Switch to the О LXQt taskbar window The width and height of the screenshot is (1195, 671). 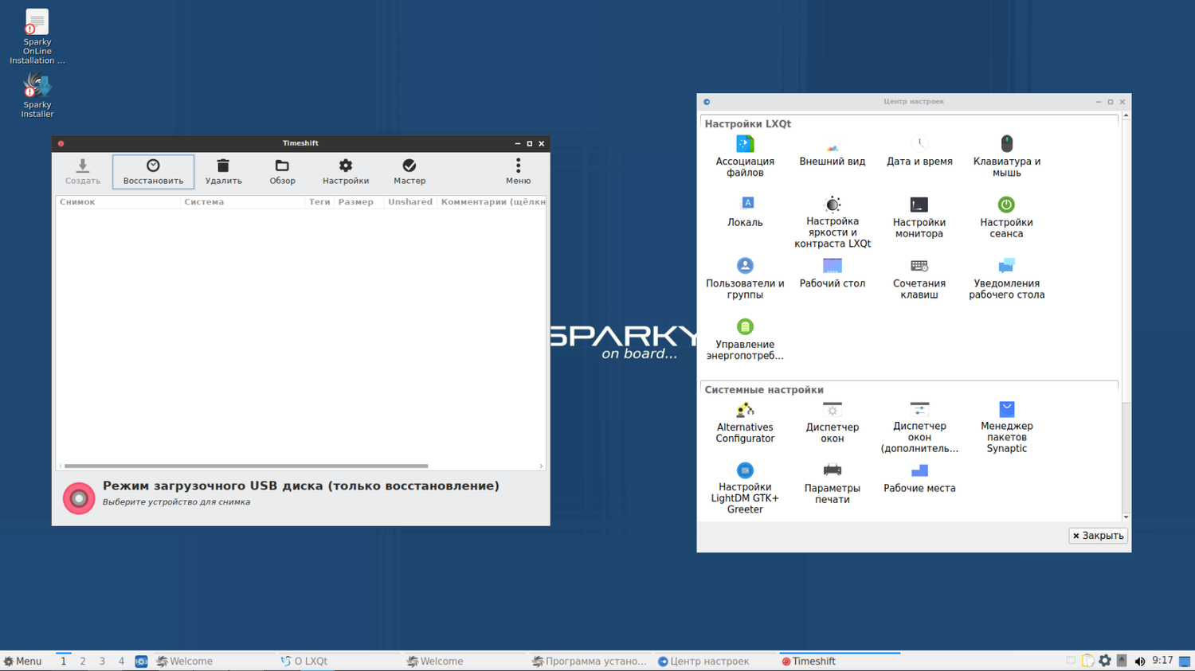304,661
